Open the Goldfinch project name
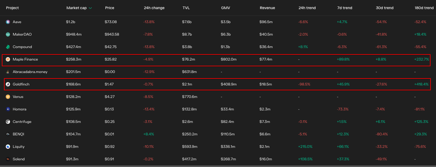Viewport: 436px width, 167px height. 21,84
